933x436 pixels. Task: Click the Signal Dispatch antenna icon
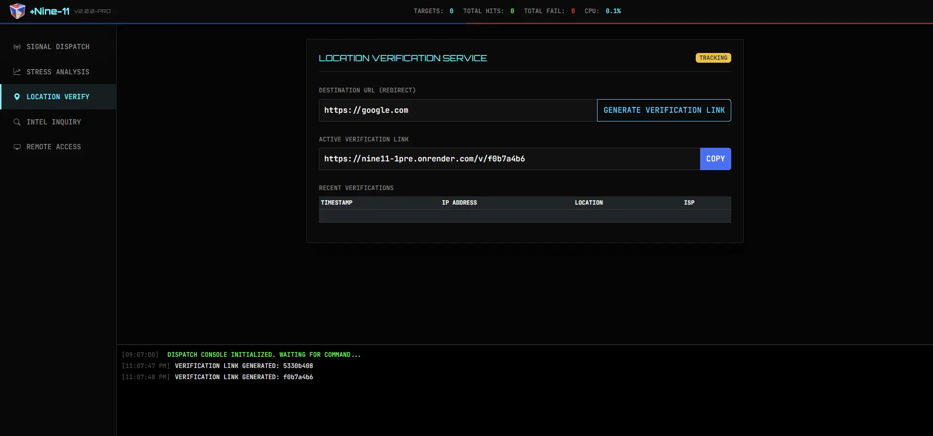[17, 47]
